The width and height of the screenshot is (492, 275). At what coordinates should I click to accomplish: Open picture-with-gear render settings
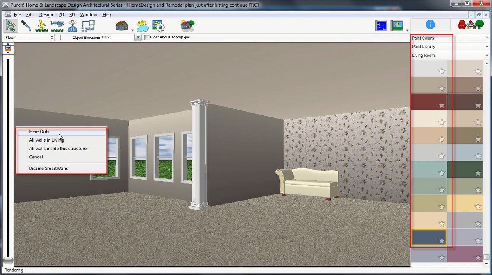click(158, 26)
